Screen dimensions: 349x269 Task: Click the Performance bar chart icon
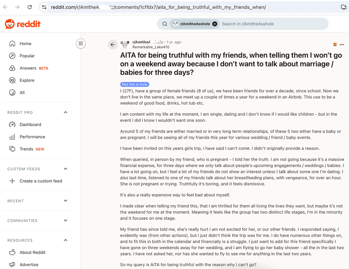12,137
